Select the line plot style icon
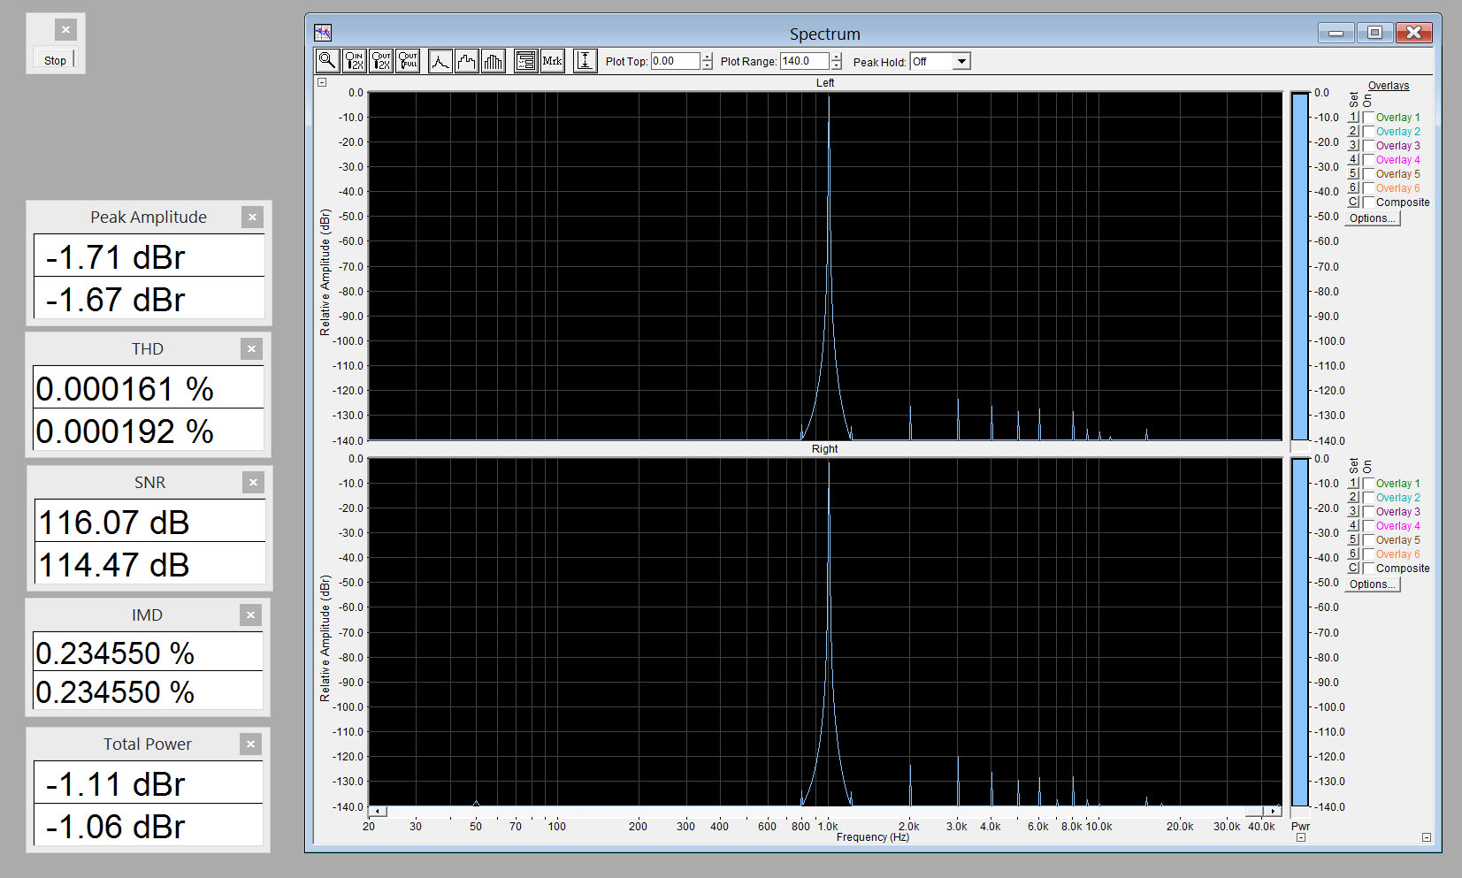Screen dimensions: 1462x878 (x=440, y=61)
